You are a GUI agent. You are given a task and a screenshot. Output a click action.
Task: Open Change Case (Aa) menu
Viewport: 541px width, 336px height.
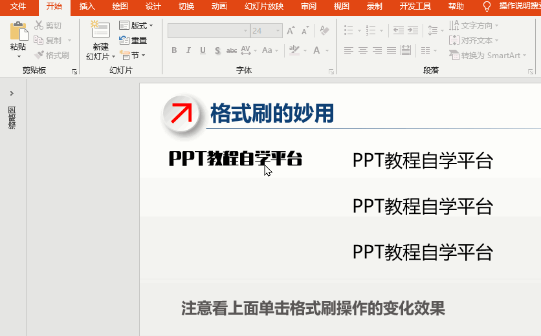(270, 50)
